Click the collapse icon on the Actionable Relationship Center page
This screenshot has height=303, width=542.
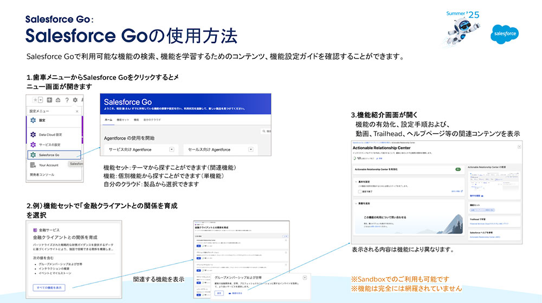[x=519, y=147]
